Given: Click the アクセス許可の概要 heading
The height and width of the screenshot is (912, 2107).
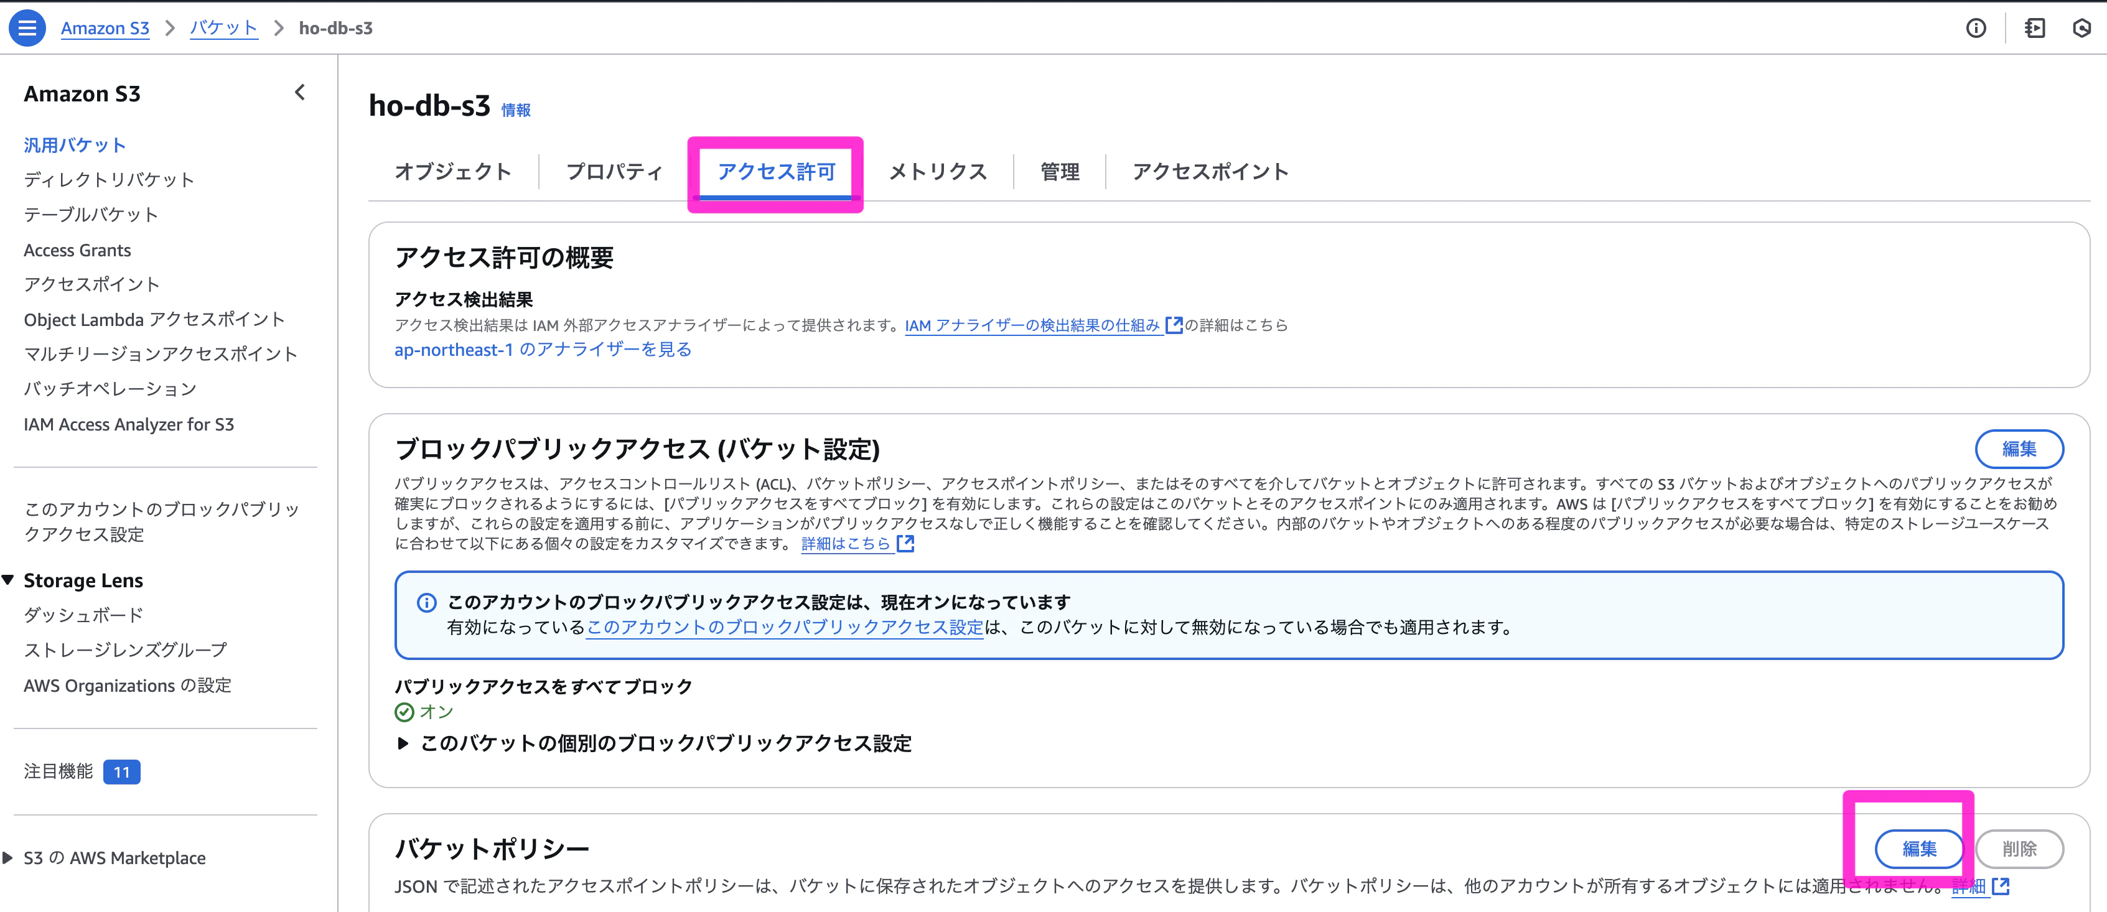Looking at the screenshot, I should pyautogui.click(x=504, y=258).
